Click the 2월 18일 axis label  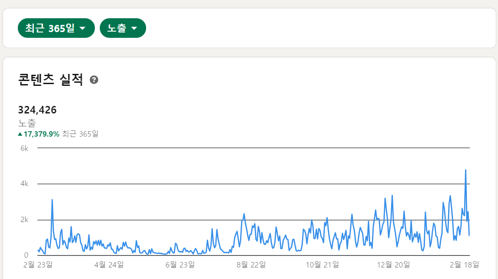[464, 265]
